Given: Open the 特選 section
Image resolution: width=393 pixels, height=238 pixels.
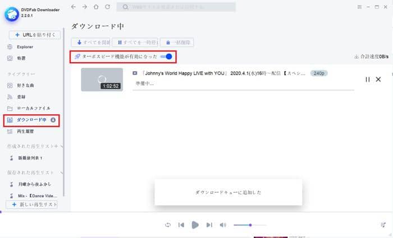Looking at the screenshot, I should coord(16,58).
